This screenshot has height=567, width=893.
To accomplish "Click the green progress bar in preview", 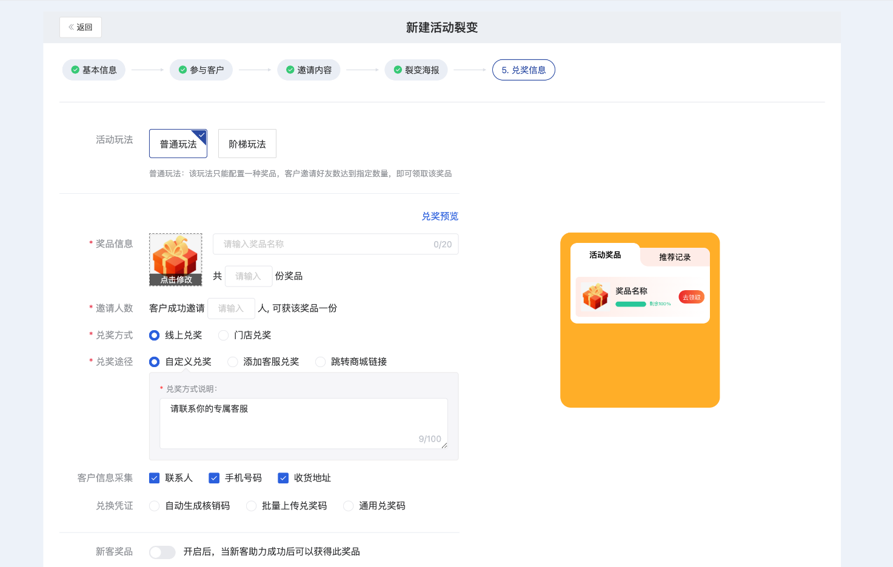I will click(x=630, y=304).
